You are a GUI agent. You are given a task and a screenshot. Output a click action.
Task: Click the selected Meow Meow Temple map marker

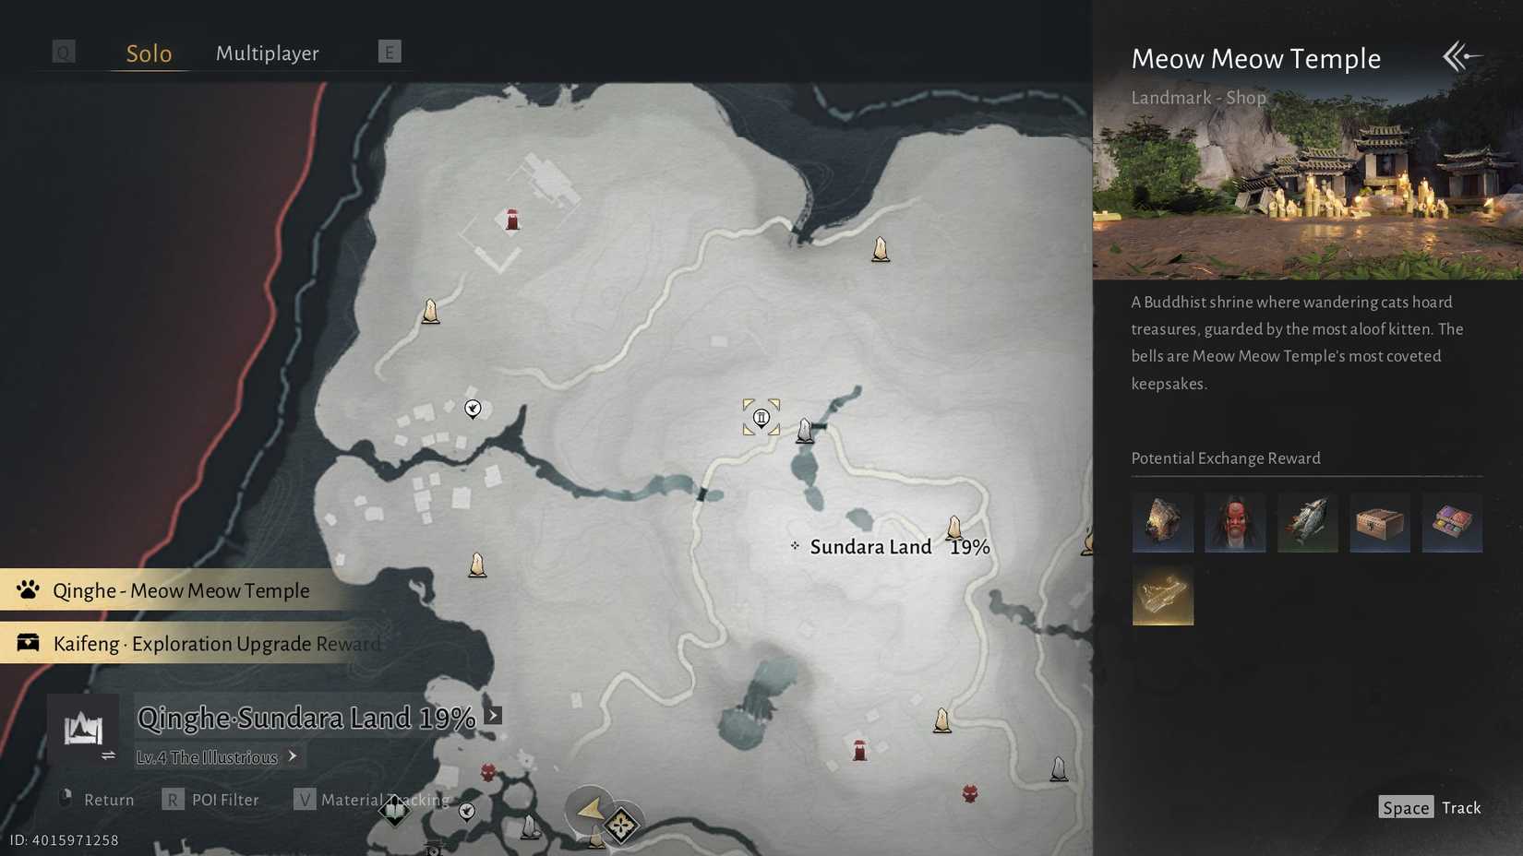[x=761, y=418]
